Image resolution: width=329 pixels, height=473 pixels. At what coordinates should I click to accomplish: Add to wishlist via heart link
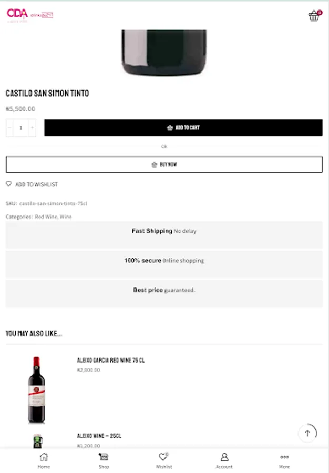coord(32,184)
